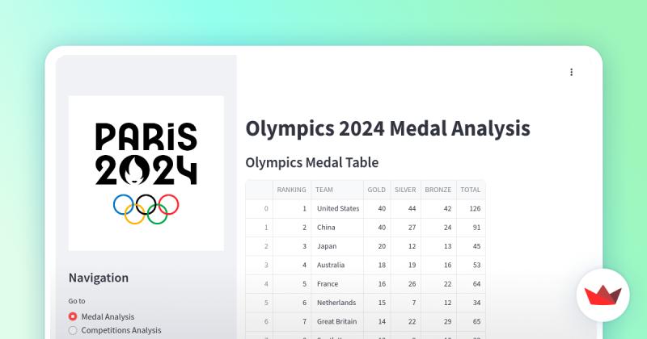Sort table by RANKING column header
This screenshot has width=647, height=339.
pos(292,190)
